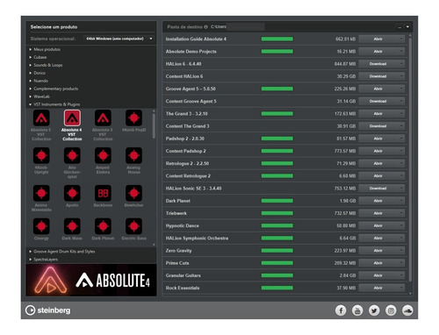Select the 4Knob PopD product icon
Viewport: 439px width, 335px height.
[x=133, y=118]
